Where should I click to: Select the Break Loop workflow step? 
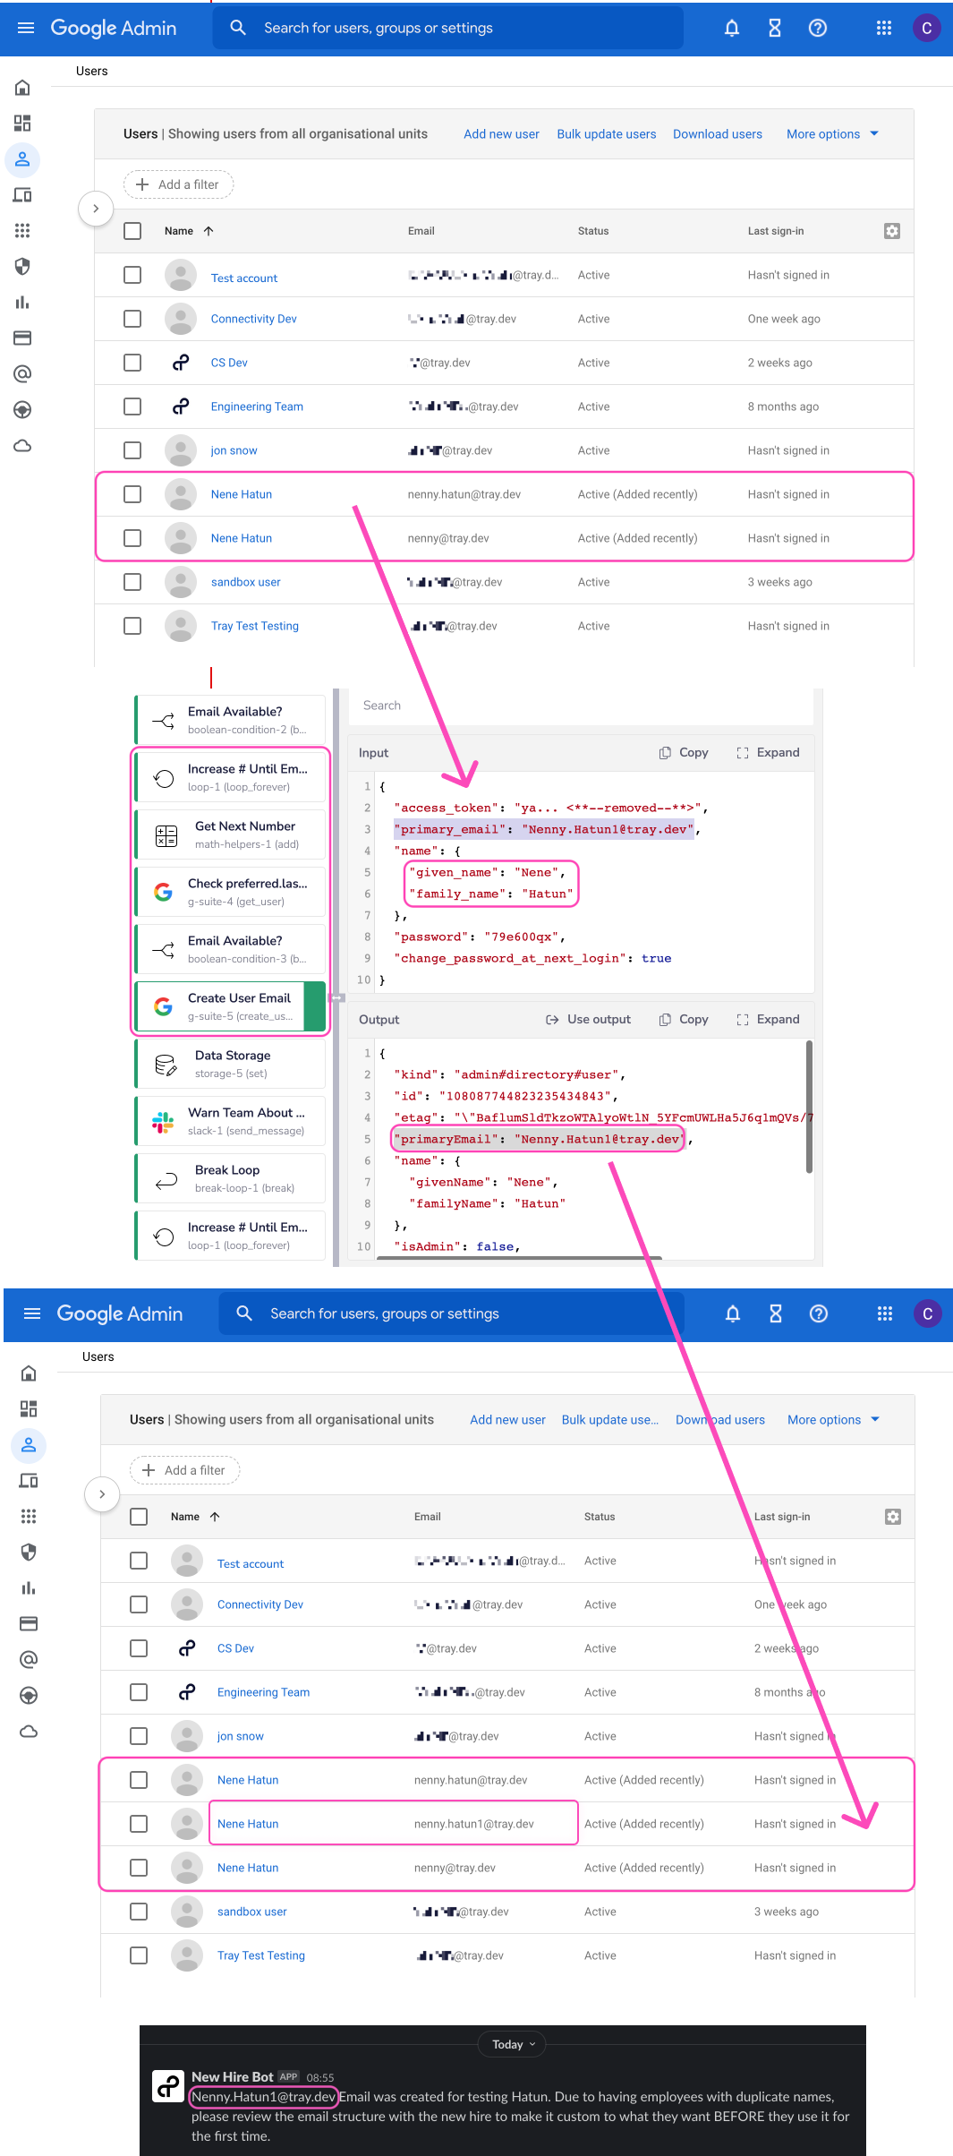click(231, 1178)
